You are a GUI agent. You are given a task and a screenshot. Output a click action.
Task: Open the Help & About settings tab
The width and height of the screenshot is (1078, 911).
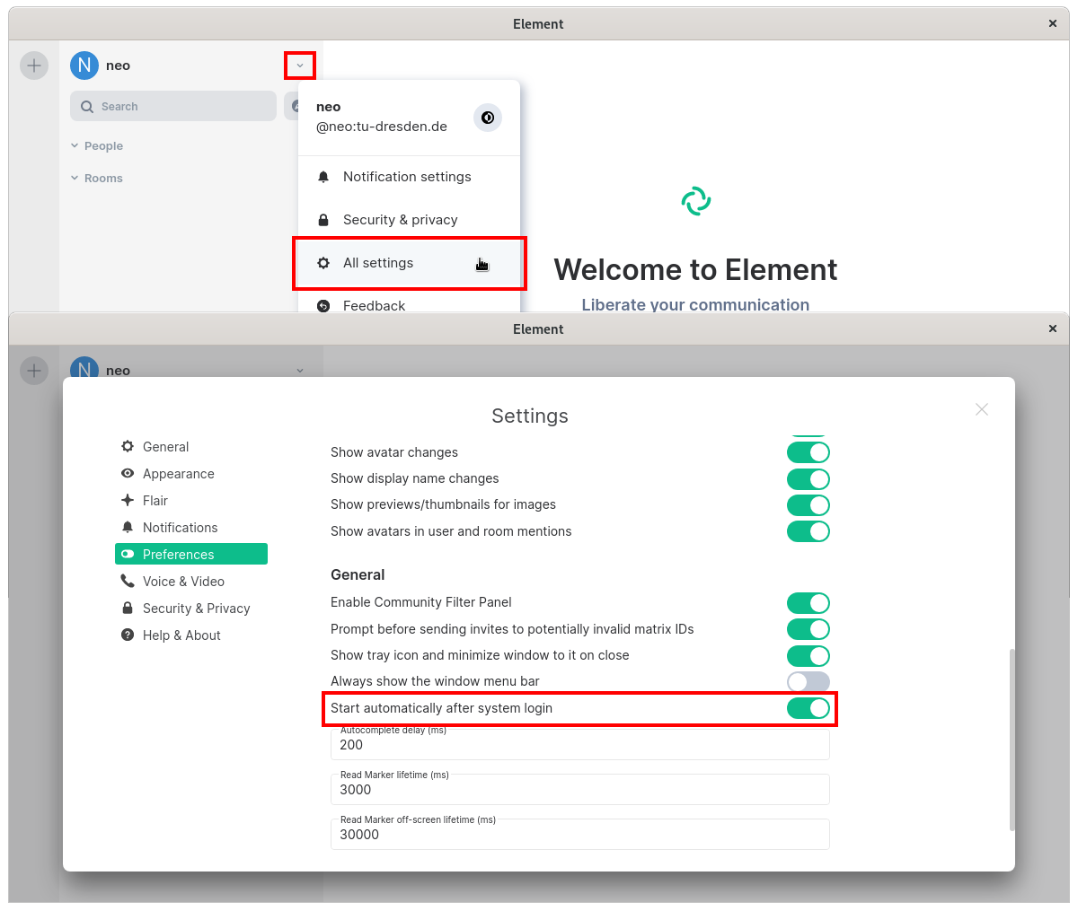click(191, 635)
